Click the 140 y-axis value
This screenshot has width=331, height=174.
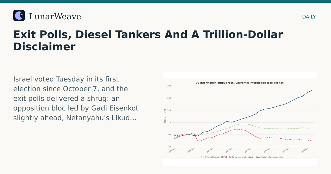(x=169, y=110)
